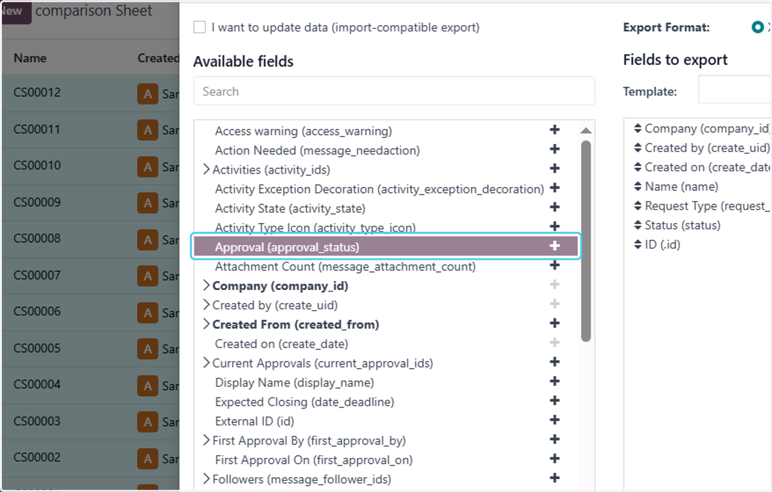Add Activity State field with plus icon
The height and width of the screenshot is (492, 772).
coord(555,207)
